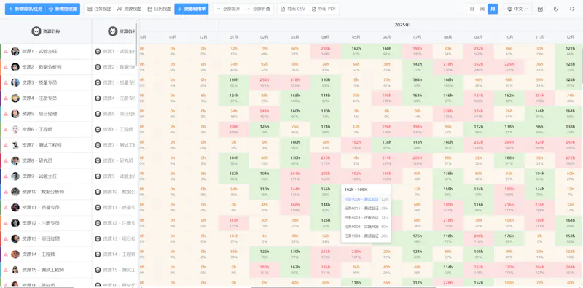583x288 pixels.
Task: Click 资源9 cell 192h in 05月
Action: (x=356, y=176)
